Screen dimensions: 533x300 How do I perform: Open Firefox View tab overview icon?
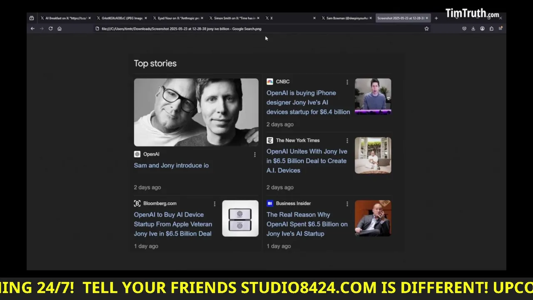pos(32,18)
